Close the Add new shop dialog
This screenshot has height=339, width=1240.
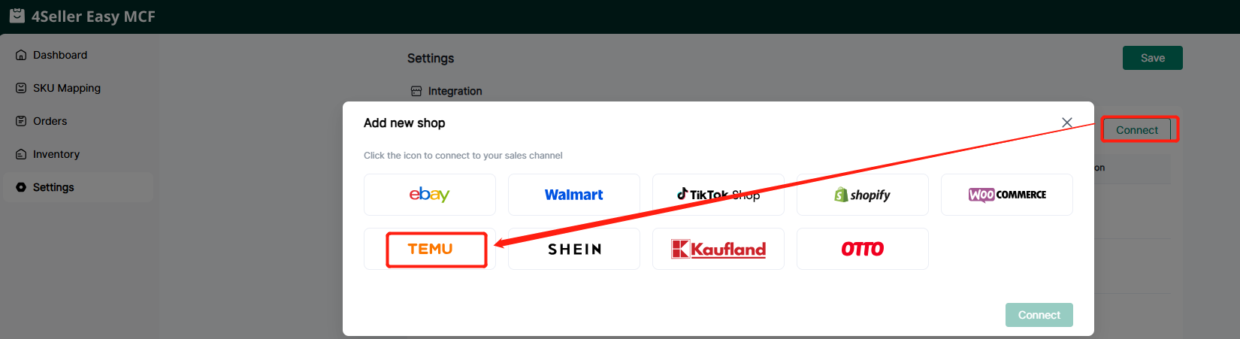[1066, 123]
